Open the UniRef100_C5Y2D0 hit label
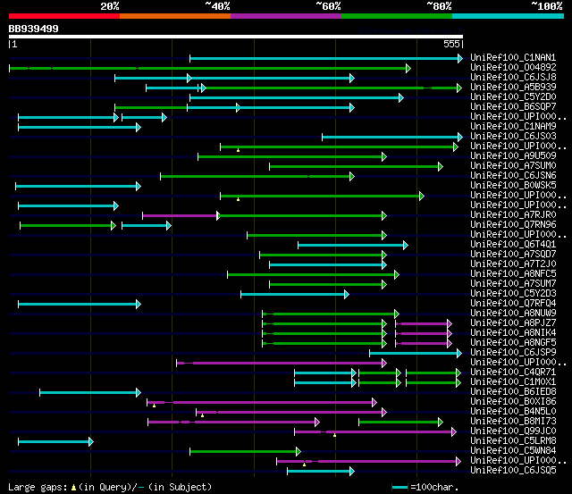This screenshot has height=494, width=572. [x=513, y=97]
